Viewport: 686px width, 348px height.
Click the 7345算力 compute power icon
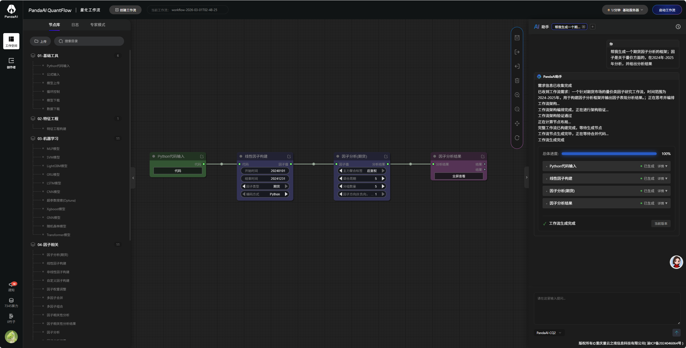click(x=11, y=303)
